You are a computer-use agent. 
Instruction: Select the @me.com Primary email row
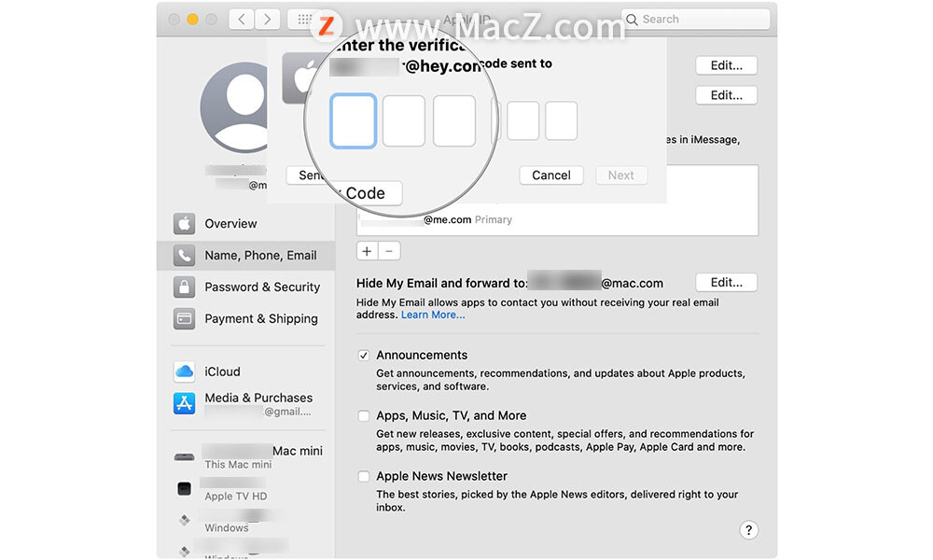(557, 219)
